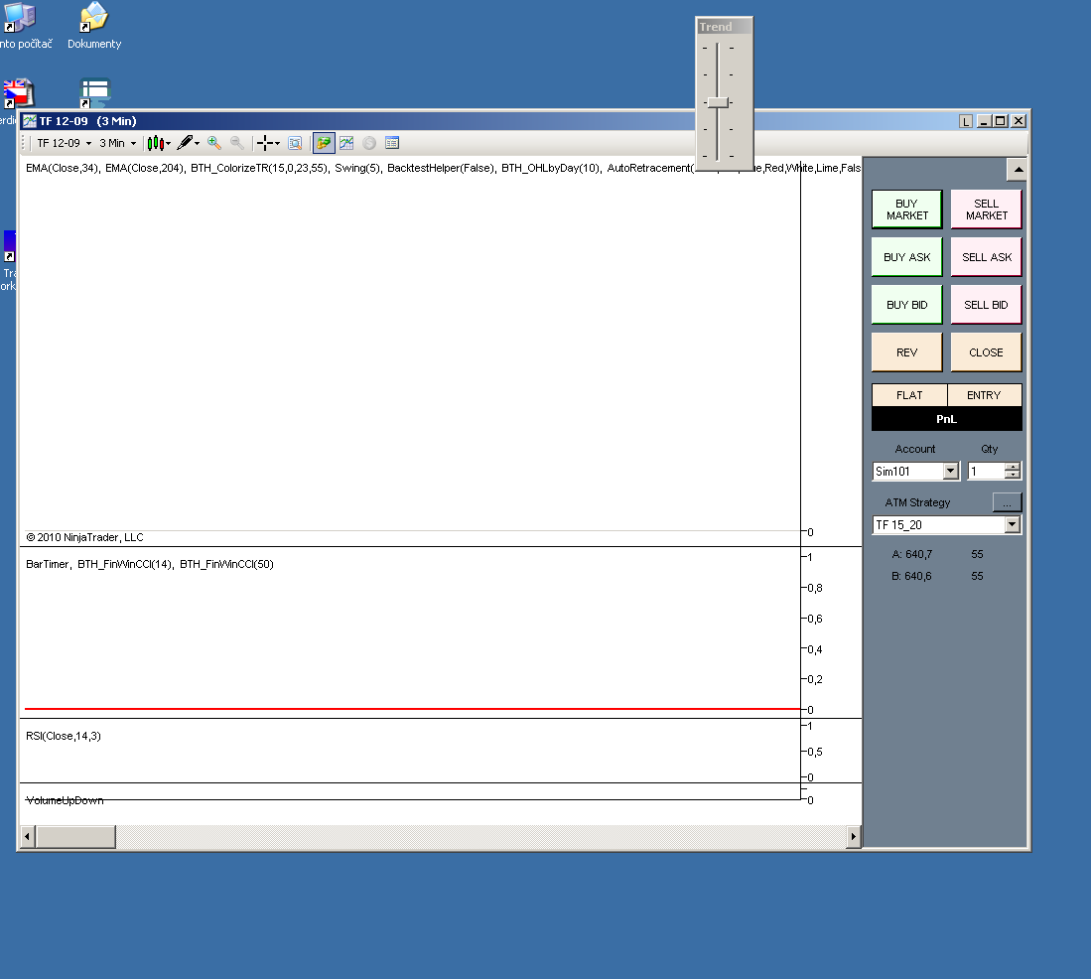
Task: Click the black PnL display
Action: 946,419
